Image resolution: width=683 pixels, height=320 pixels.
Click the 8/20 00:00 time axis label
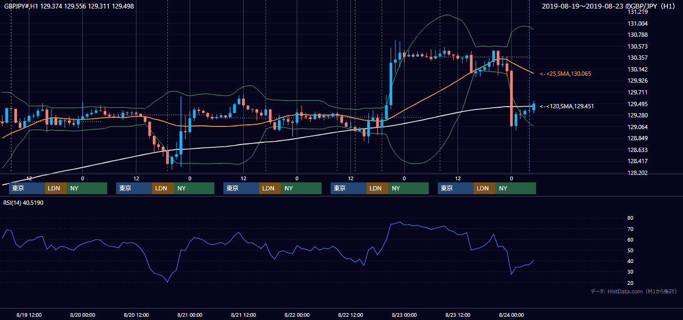tap(83, 315)
